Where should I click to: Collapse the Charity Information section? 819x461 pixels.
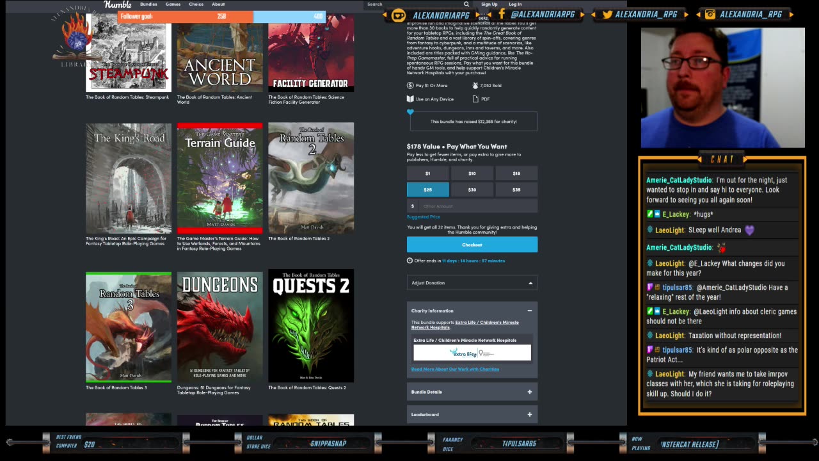pos(529,311)
